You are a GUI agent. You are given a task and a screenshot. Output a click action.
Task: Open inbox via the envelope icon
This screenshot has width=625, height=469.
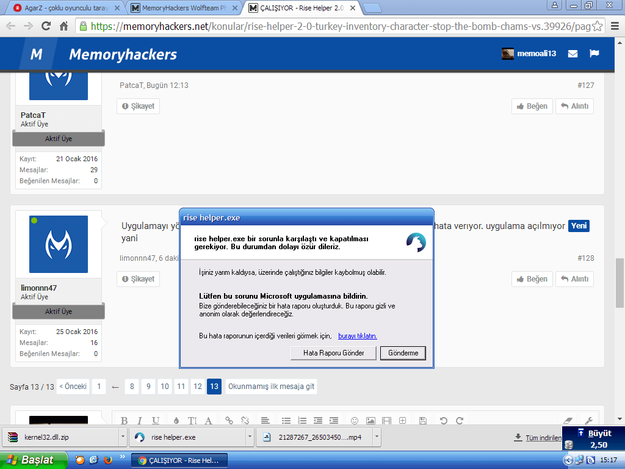click(573, 54)
